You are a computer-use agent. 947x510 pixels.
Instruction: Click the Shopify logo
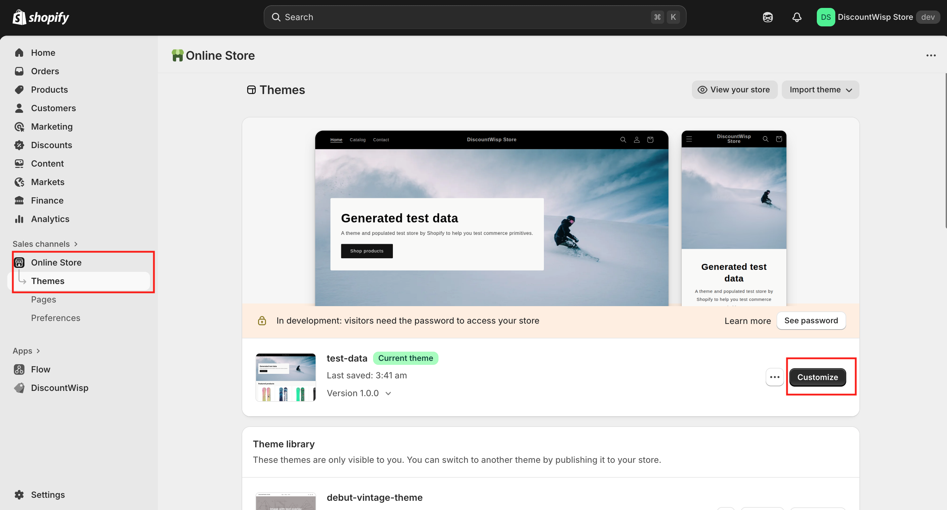(41, 17)
